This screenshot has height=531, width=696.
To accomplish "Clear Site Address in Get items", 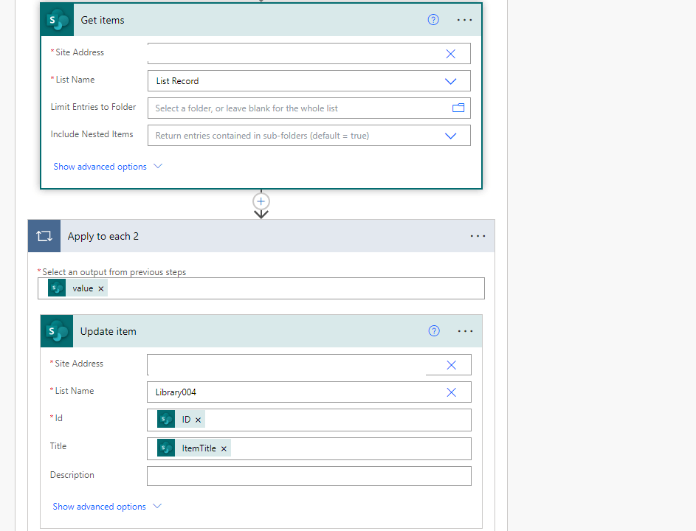I will point(450,54).
